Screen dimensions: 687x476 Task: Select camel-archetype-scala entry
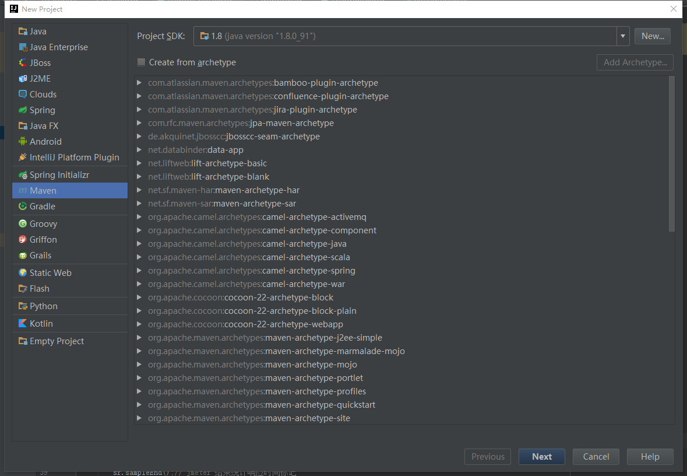pyautogui.click(x=249, y=257)
